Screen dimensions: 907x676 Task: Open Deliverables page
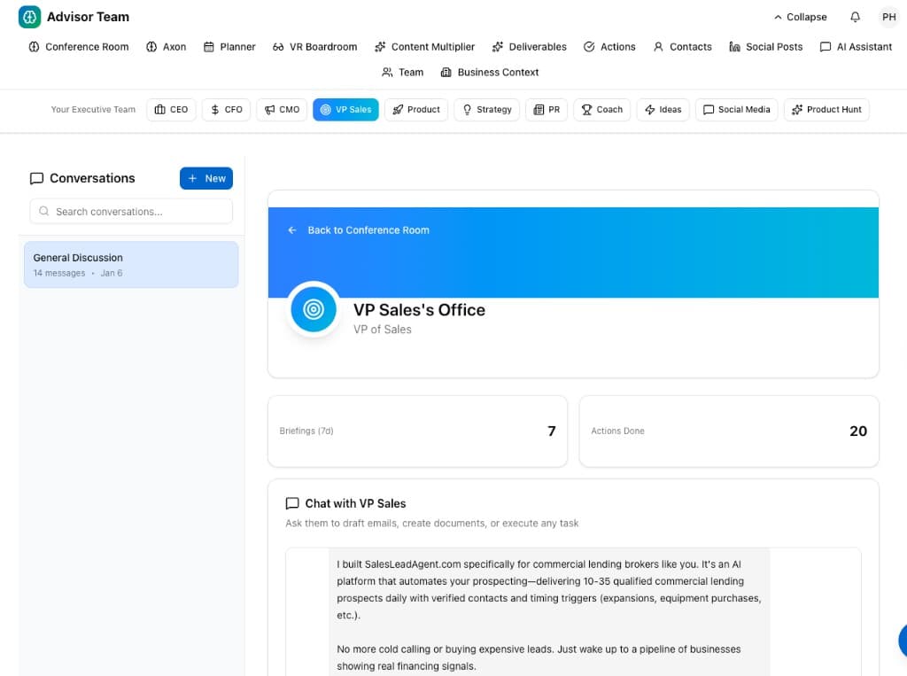pyautogui.click(x=530, y=47)
